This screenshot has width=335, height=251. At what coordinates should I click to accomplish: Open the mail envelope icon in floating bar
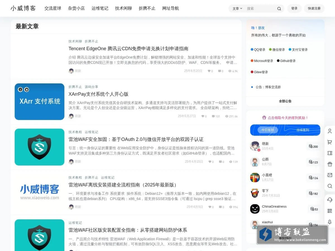[x=330, y=175]
